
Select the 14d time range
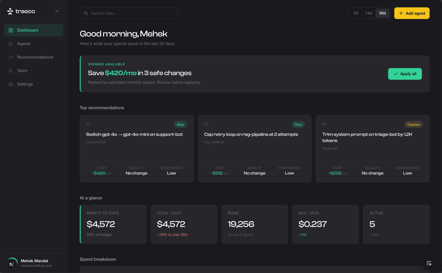tap(368, 13)
